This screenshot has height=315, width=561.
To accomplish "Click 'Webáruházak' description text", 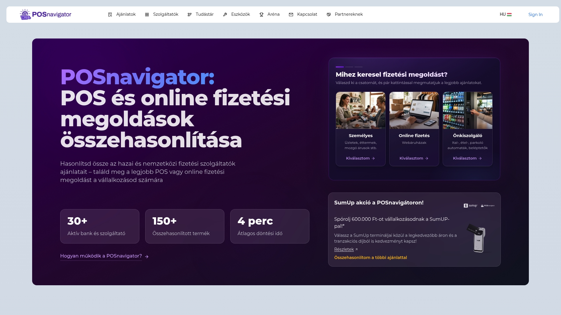I will [414, 143].
